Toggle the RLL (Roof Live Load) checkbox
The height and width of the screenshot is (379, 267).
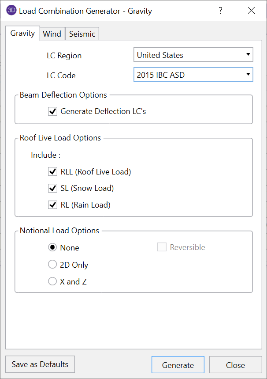[53, 171]
